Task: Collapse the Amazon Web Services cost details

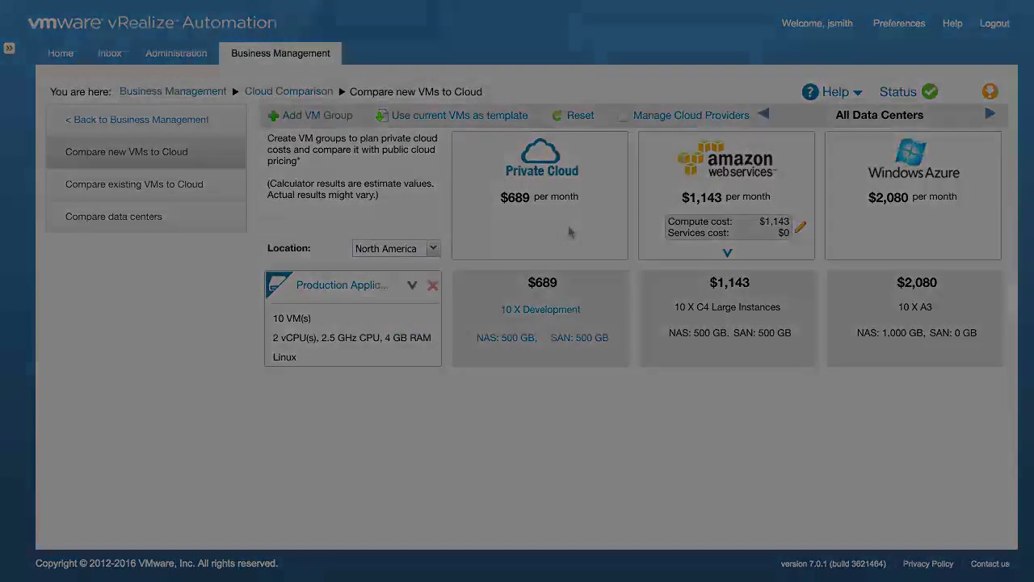Action: click(x=727, y=253)
